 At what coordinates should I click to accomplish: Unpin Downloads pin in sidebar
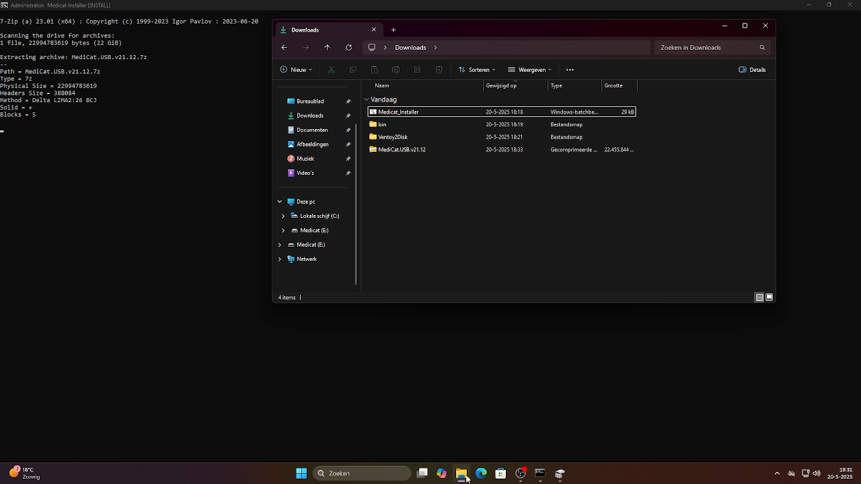[x=348, y=116]
